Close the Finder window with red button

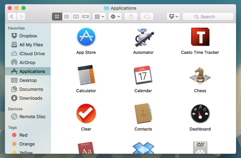point(10,8)
